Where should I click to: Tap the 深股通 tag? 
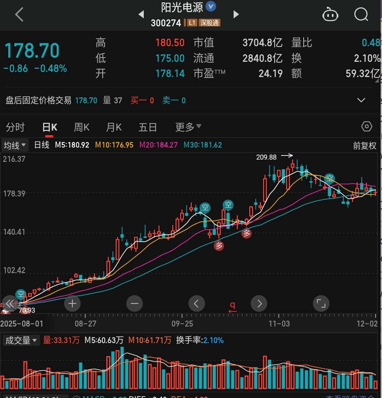click(209, 23)
